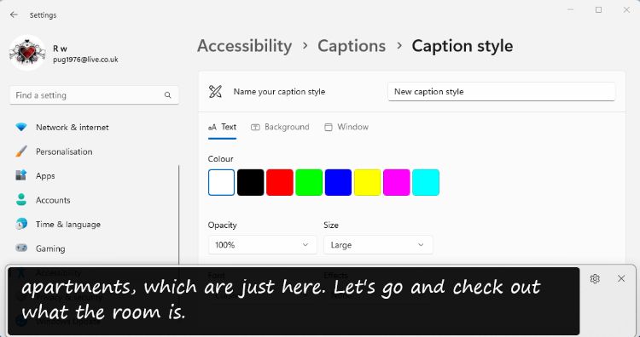Image resolution: width=640 pixels, height=337 pixels.
Task: Click the Accounts person icon
Action: 21,200
